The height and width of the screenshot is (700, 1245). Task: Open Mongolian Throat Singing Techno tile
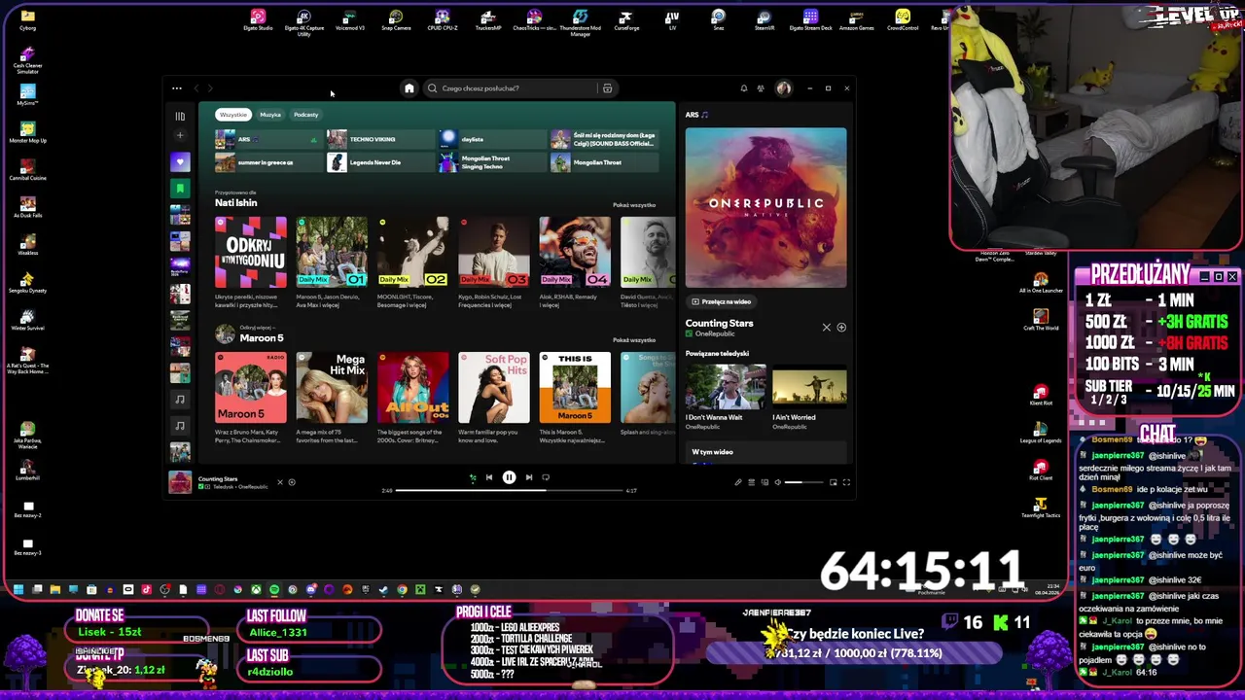pos(492,162)
